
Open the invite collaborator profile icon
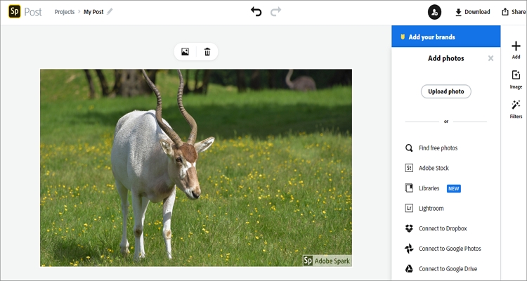[434, 12]
